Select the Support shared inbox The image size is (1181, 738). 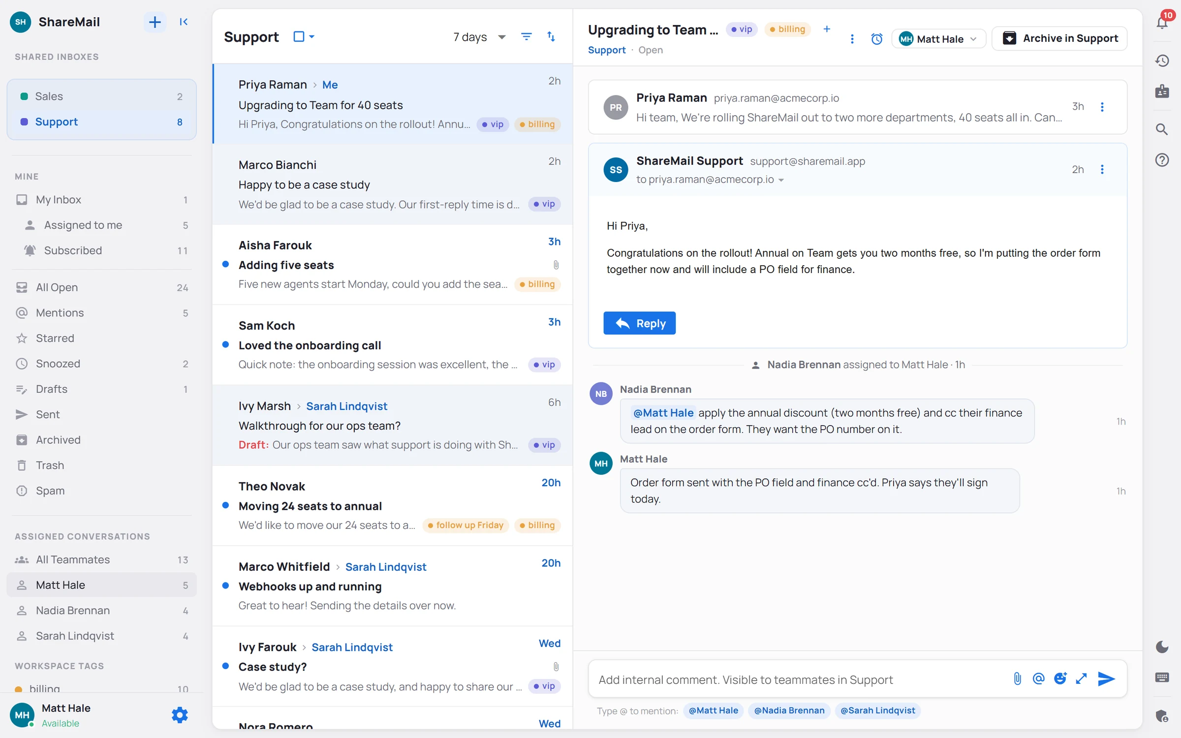[102, 122]
